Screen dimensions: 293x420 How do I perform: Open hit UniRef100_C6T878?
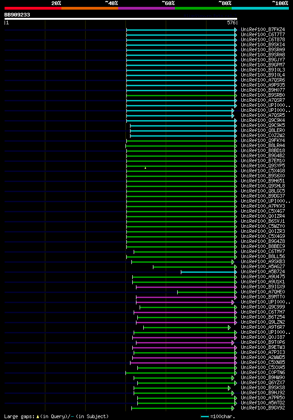263,39
